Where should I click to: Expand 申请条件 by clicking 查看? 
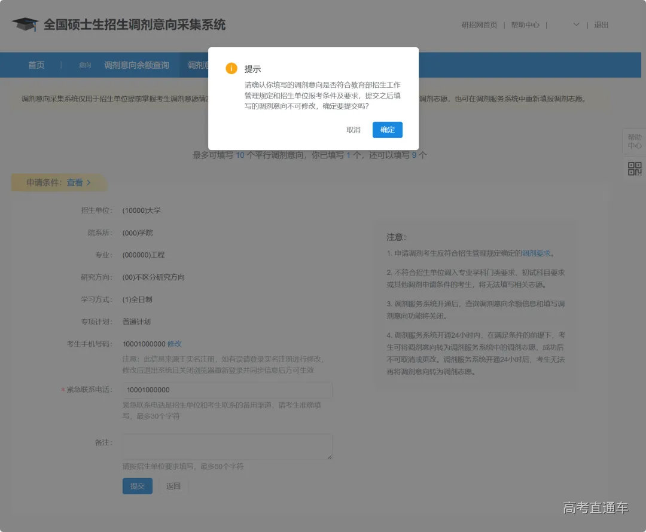[77, 182]
